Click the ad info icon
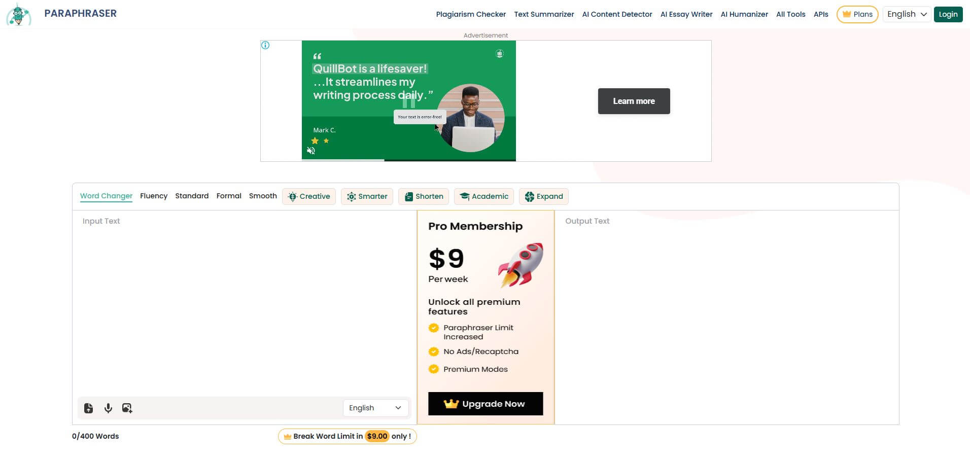This screenshot has width=970, height=460. coord(265,45)
